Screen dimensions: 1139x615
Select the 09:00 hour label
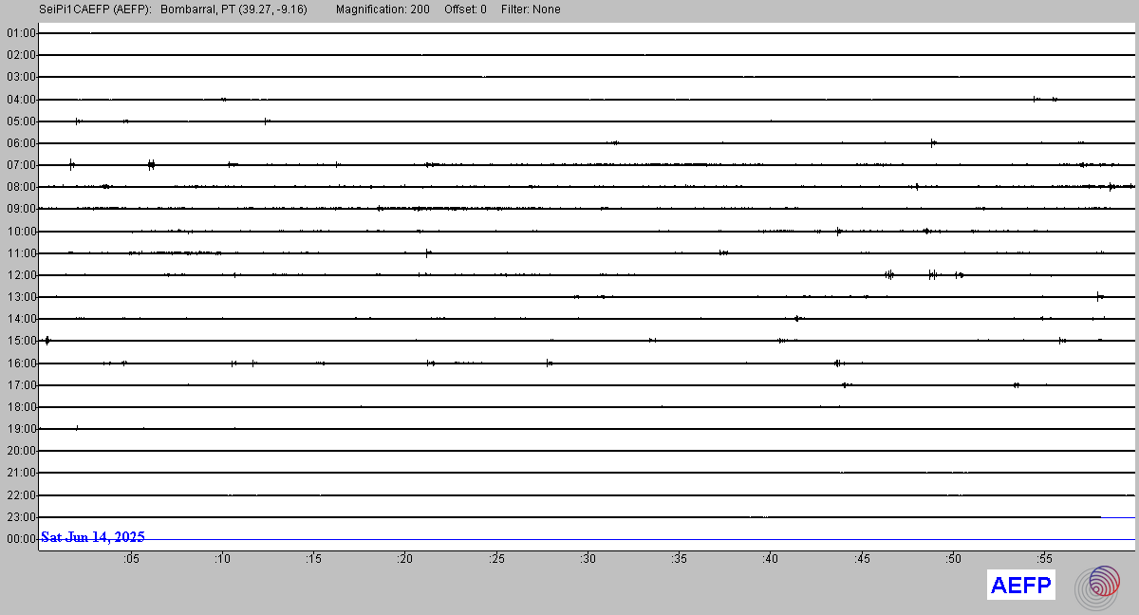21,209
